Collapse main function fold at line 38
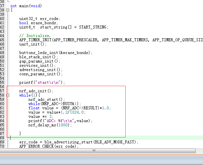This screenshot has height=165, width=203. 8,10
